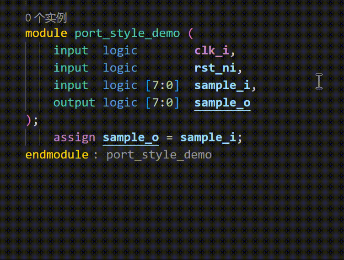Click the underlined 'sample_o' in the output line
The height and width of the screenshot is (260, 344).
click(x=222, y=103)
